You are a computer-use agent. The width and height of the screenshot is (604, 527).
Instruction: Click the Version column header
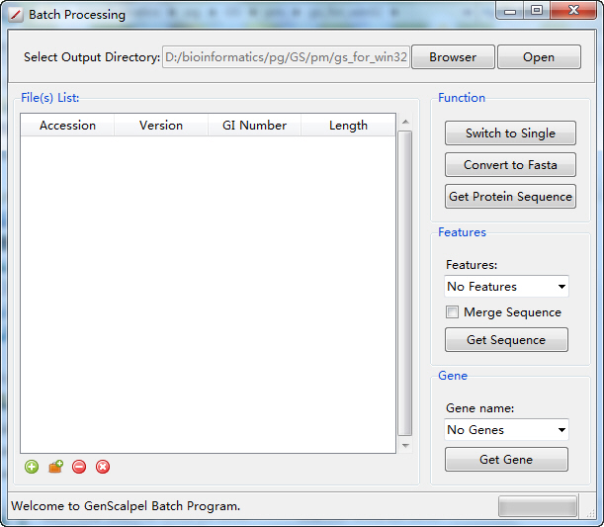click(x=161, y=126)
